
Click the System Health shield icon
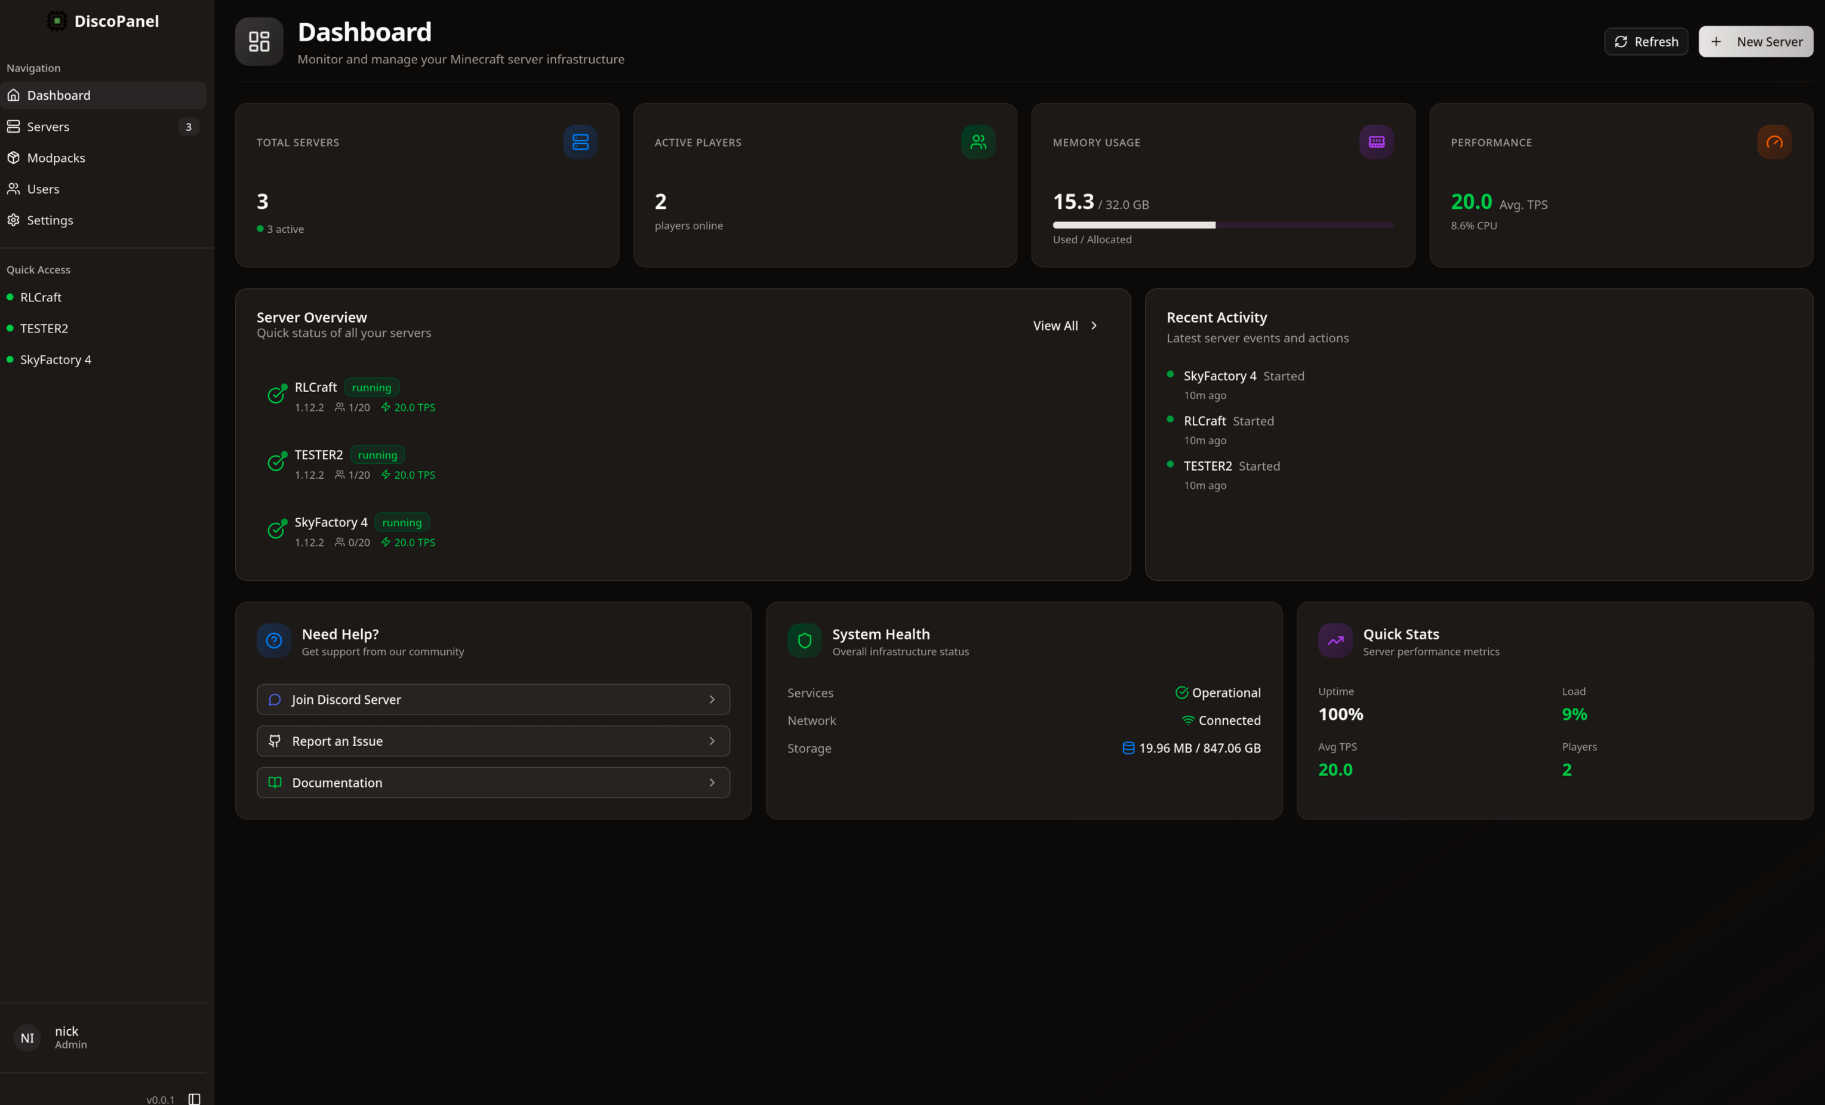click(804, 641)
